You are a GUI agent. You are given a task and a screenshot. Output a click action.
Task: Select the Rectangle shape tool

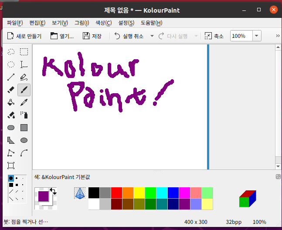(x=24, y=128)
